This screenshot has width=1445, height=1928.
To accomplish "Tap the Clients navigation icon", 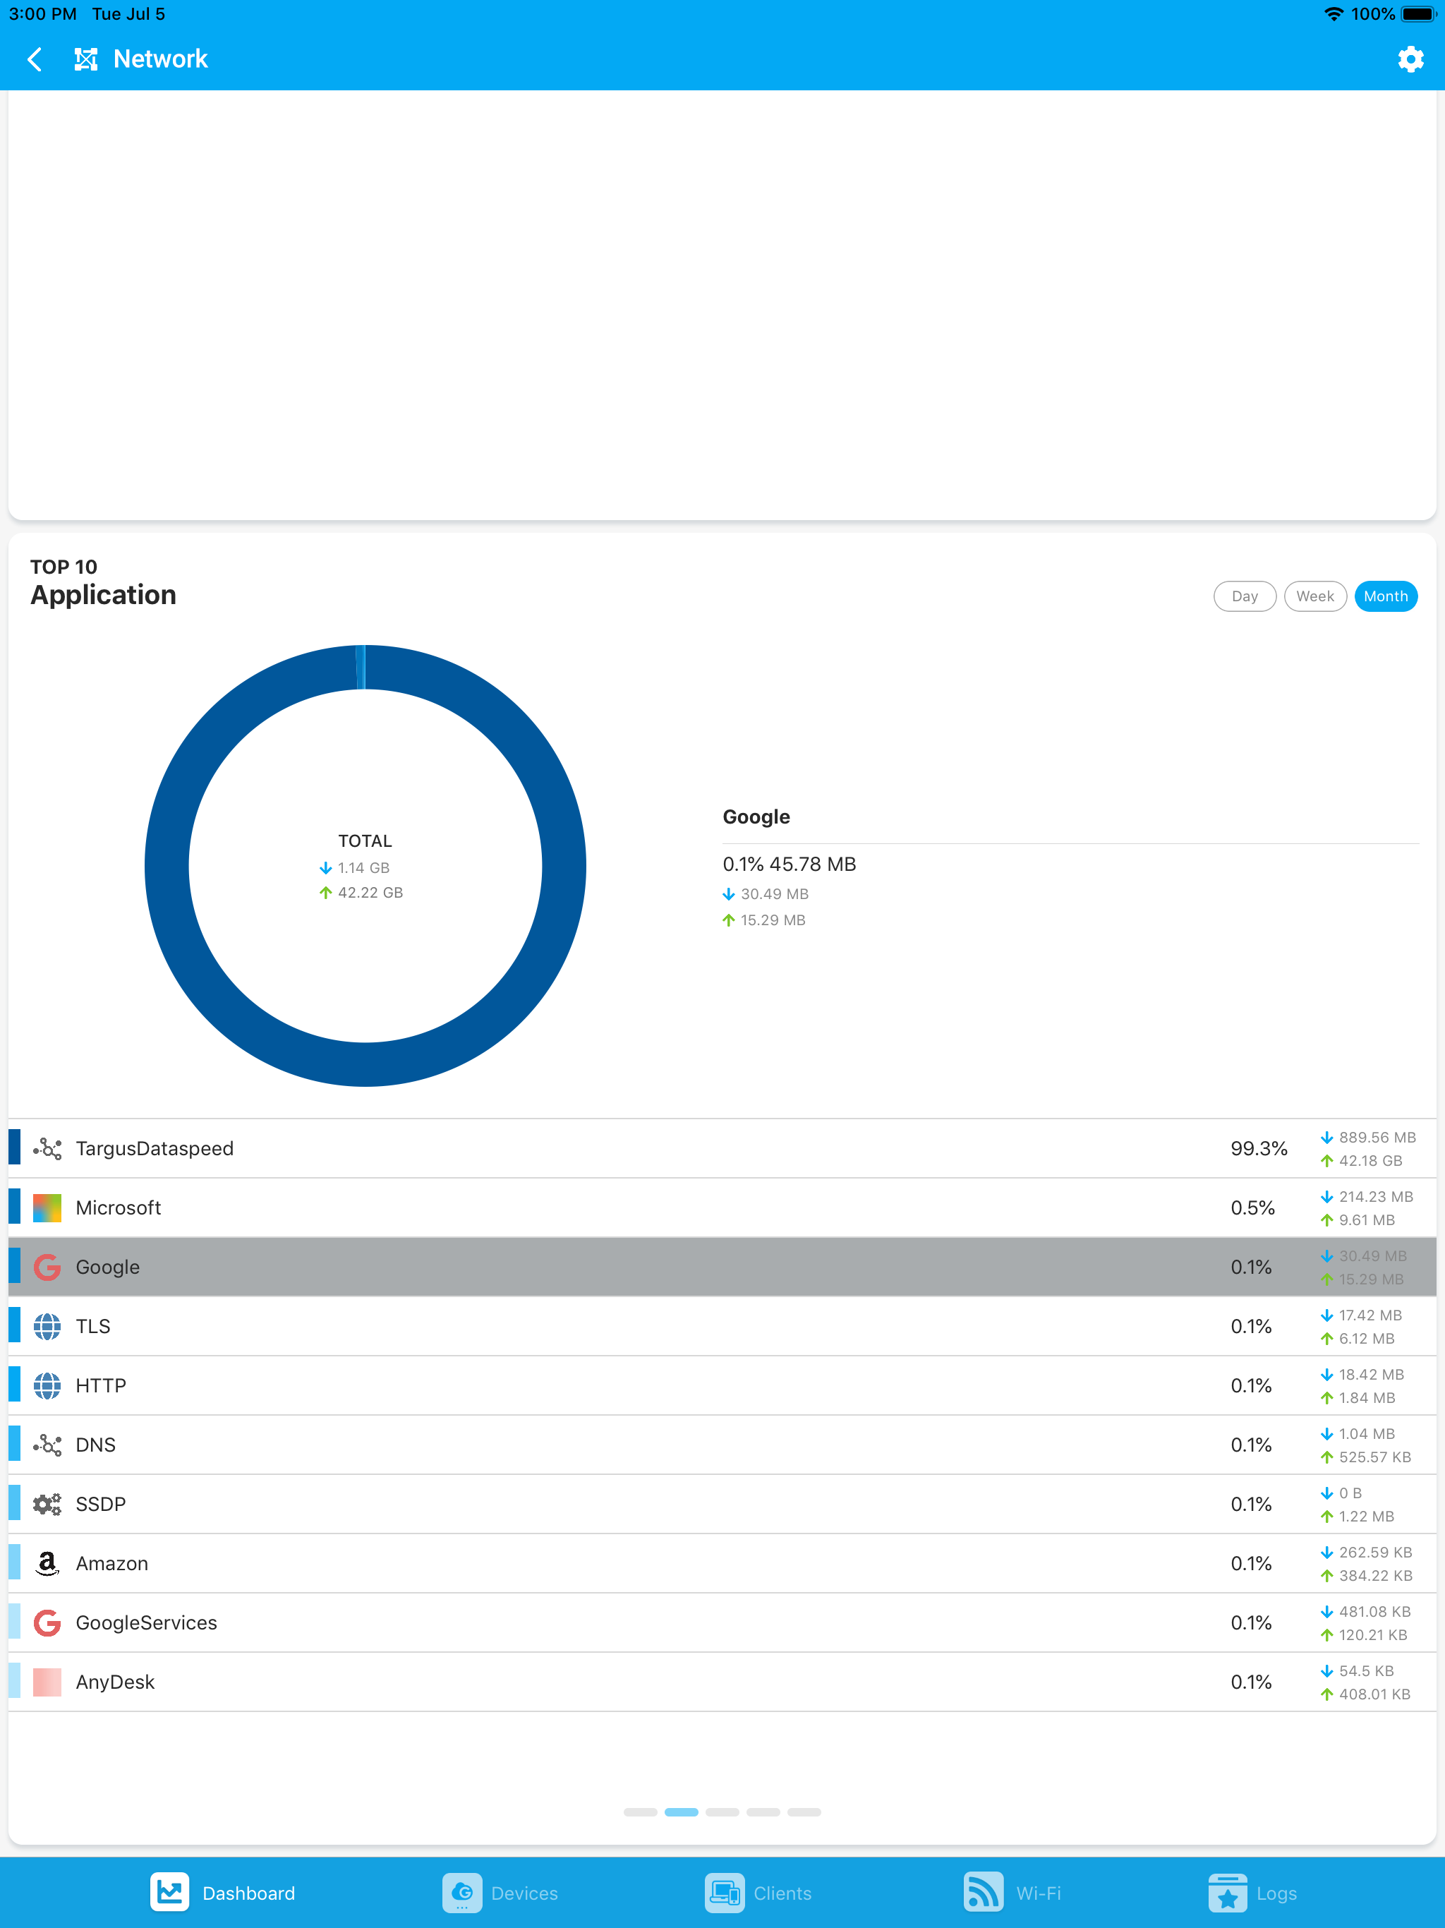I will tap(724, 1892).
